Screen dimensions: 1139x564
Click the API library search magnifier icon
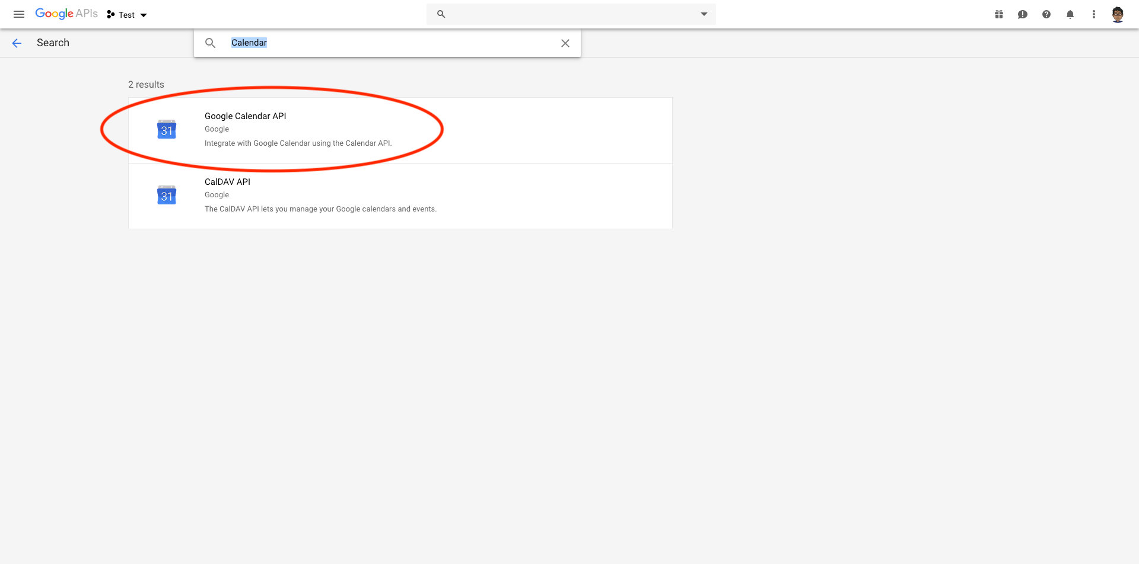pos(210,43)
